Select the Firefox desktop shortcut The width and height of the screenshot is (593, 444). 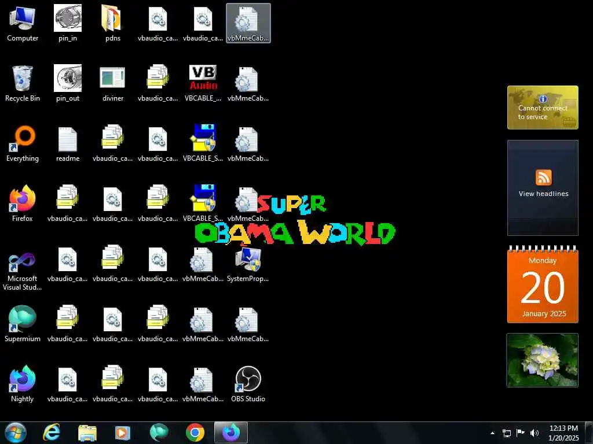23,203
